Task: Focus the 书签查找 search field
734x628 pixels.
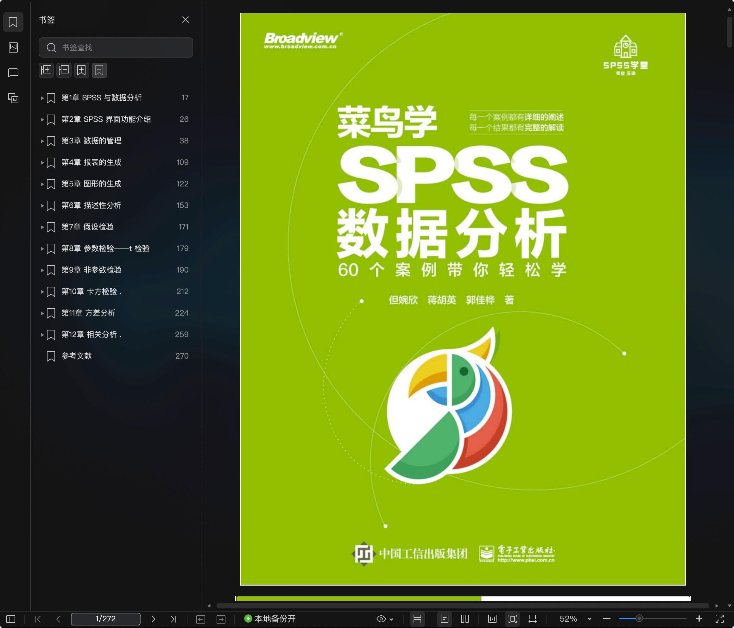Action: [116, 47]
